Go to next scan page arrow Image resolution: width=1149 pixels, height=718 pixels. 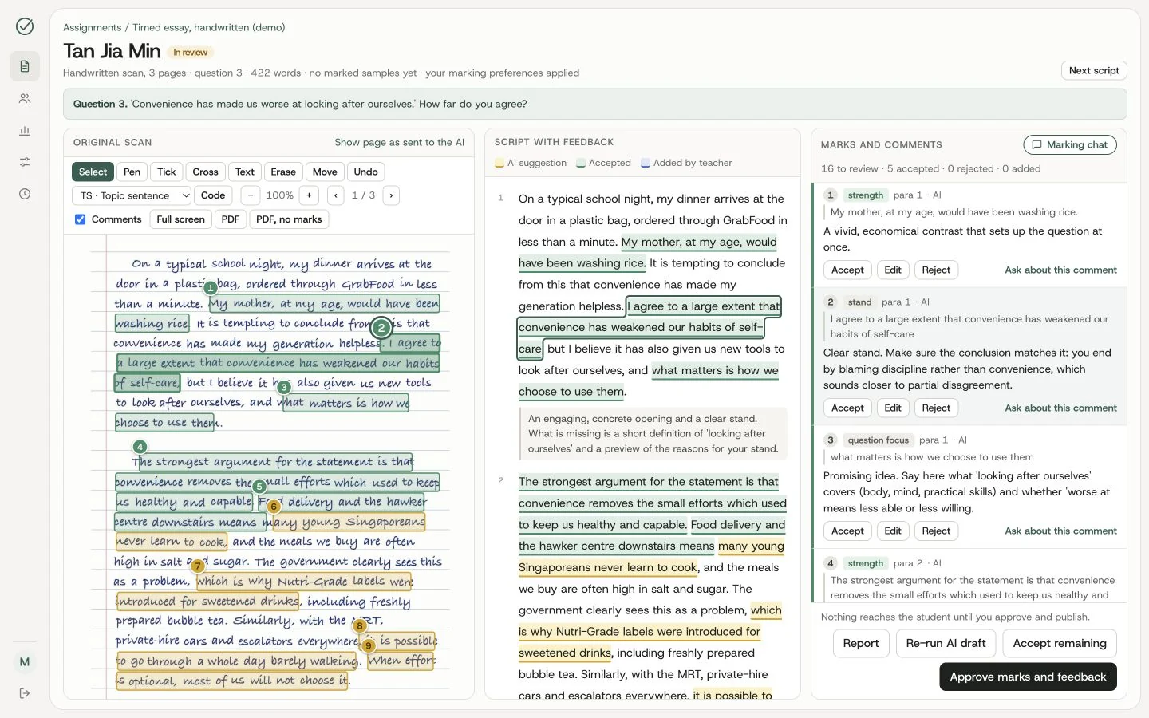(x=391, y=195)
